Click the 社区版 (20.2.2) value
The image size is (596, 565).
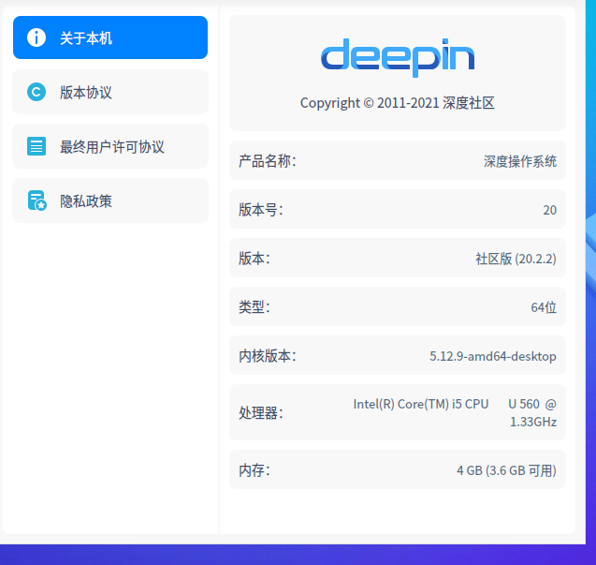pos(516,259)
